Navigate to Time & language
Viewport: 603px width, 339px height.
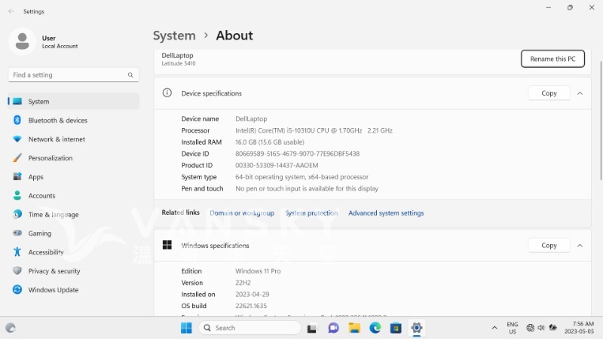click(x=53, y=215)
